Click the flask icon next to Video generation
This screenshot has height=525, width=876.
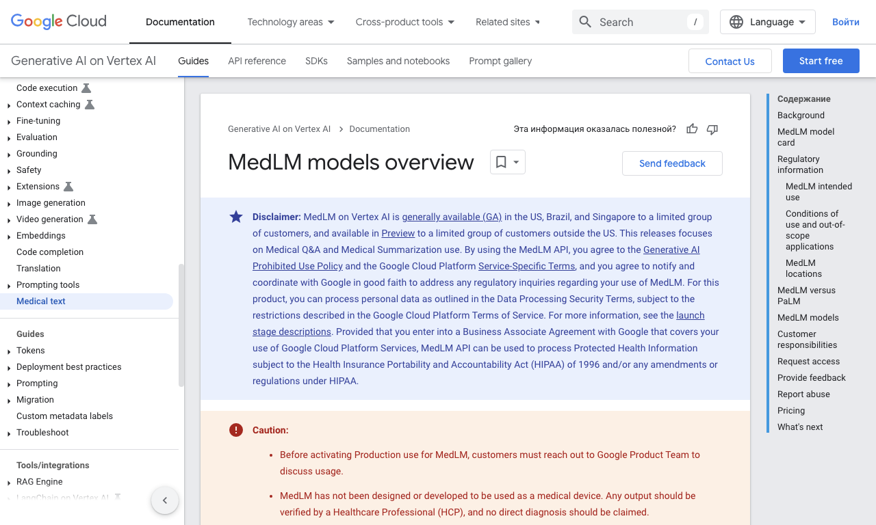(x=92, y=219)
